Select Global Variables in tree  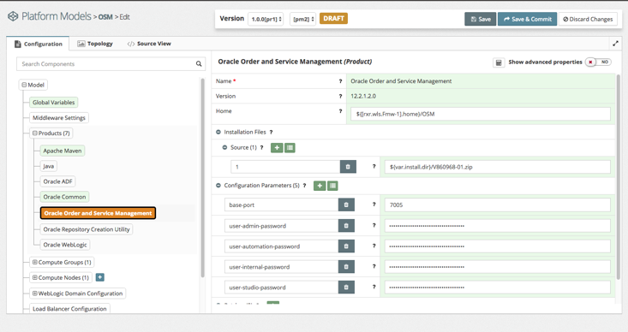[x=54, y=103]
